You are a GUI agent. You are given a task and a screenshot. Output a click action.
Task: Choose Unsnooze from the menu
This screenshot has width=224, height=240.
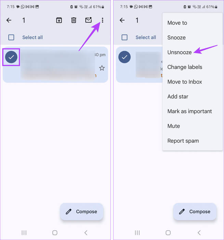(x=180, y=52)
